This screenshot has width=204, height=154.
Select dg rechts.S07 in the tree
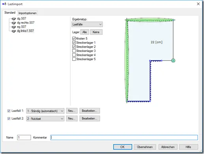[26, 22]
